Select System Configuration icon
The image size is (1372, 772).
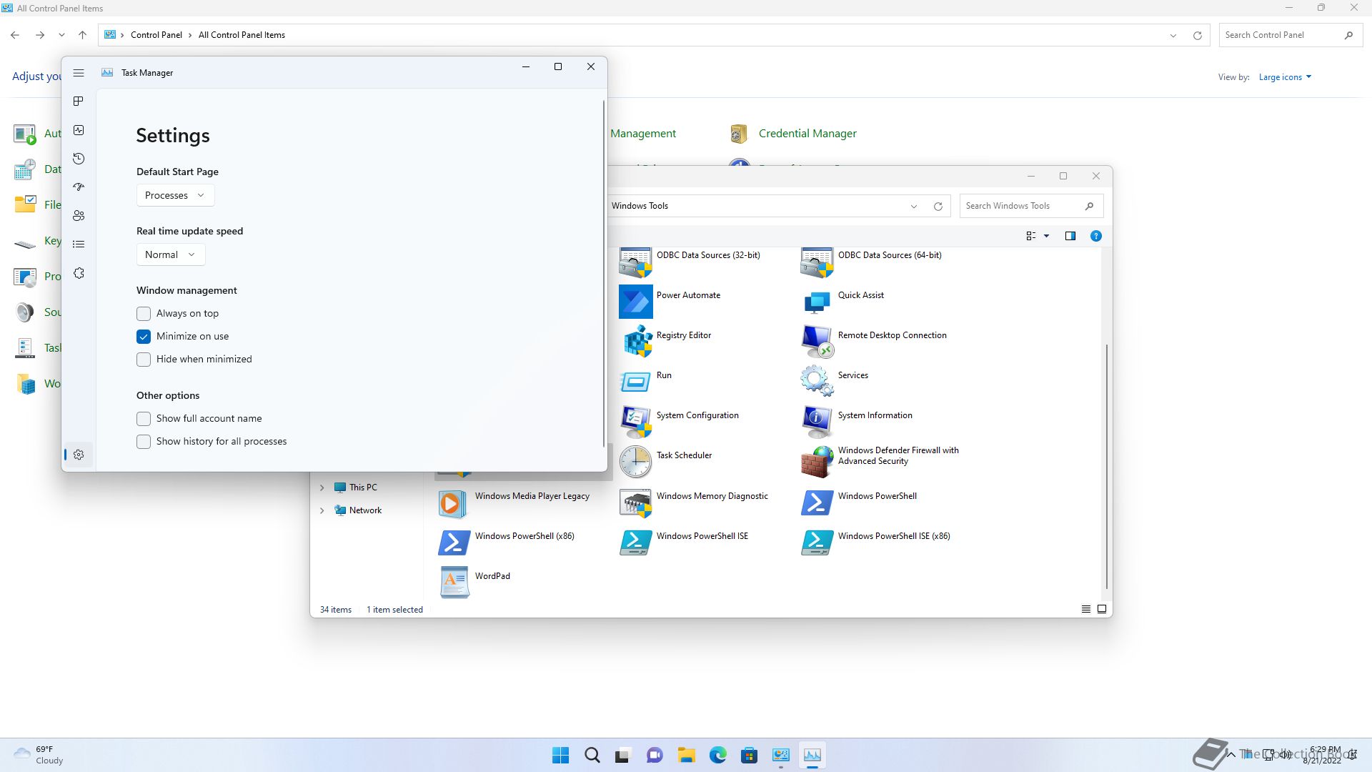635,422
